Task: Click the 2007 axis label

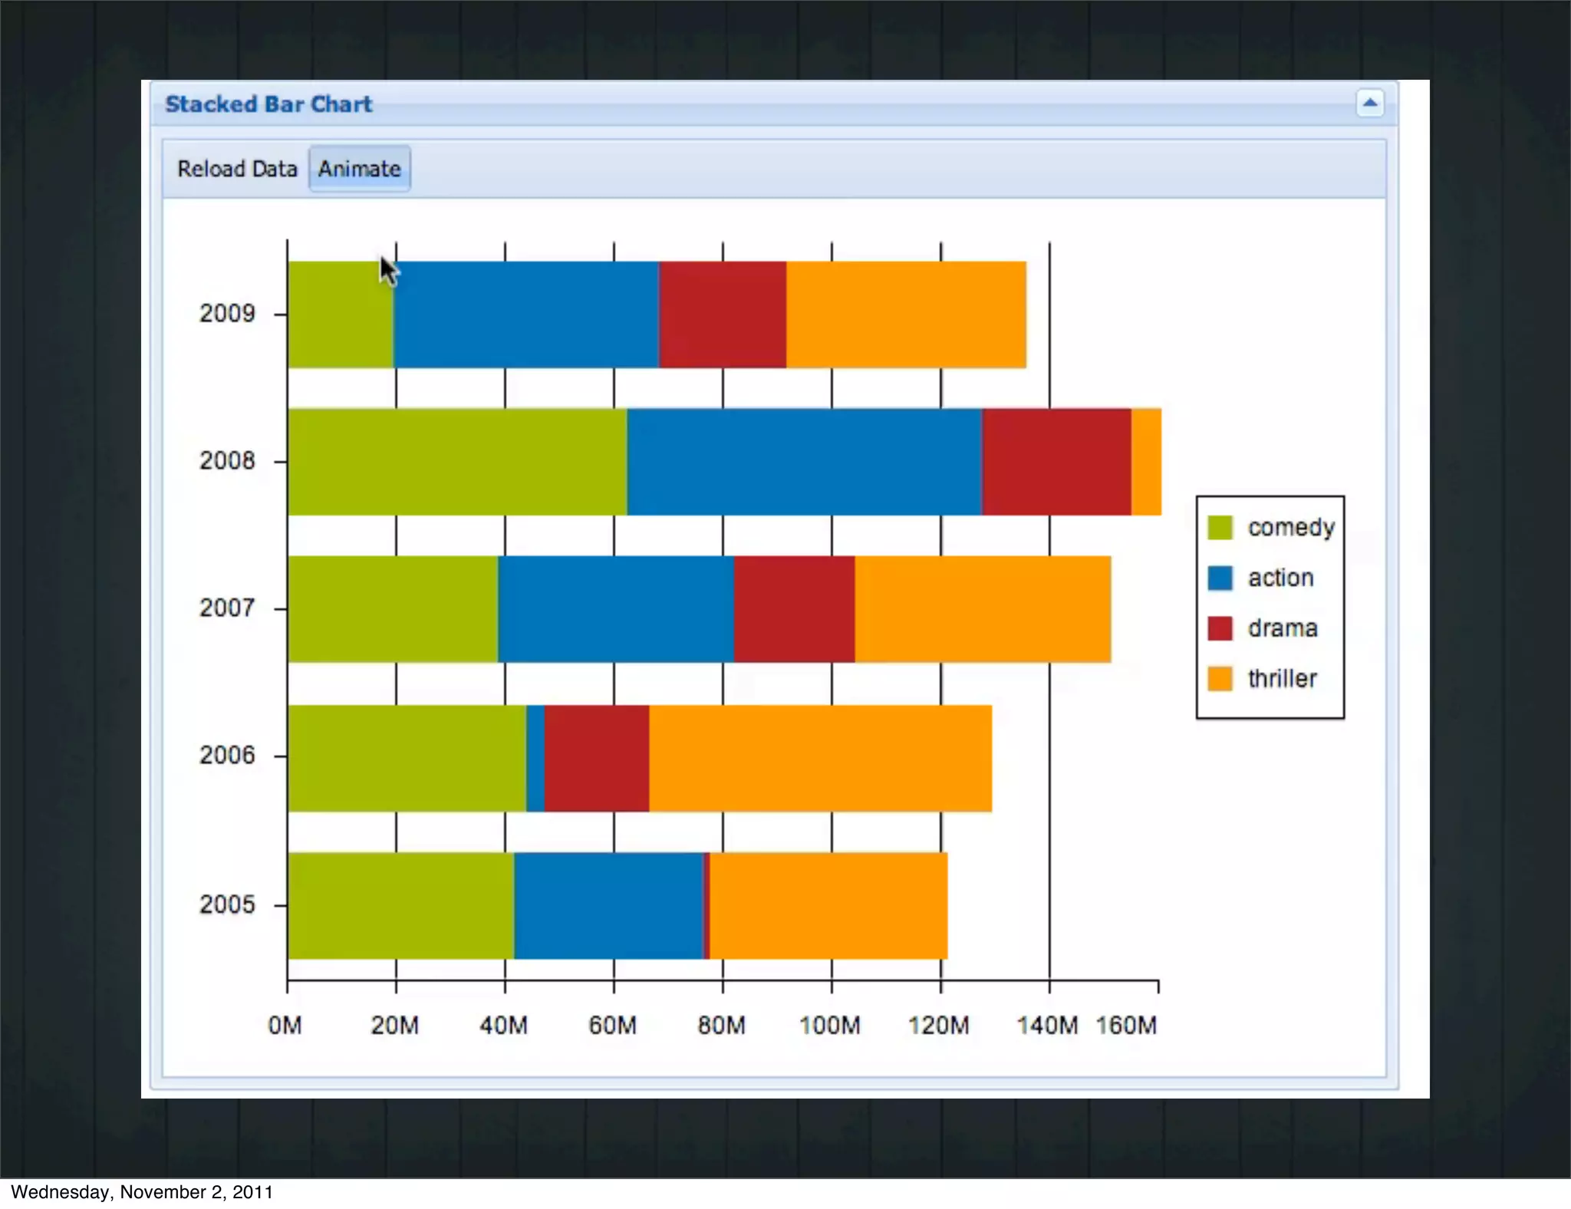Action: click(227, 608)
